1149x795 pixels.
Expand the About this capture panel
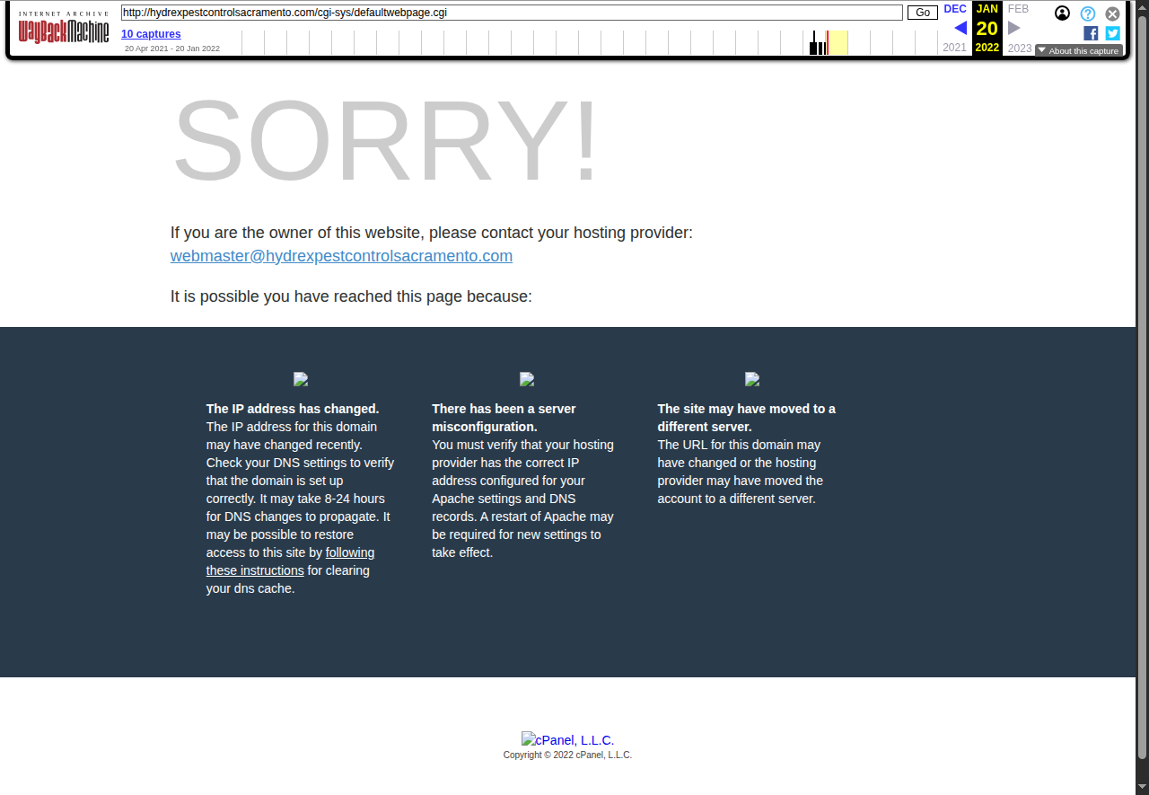1078,51
